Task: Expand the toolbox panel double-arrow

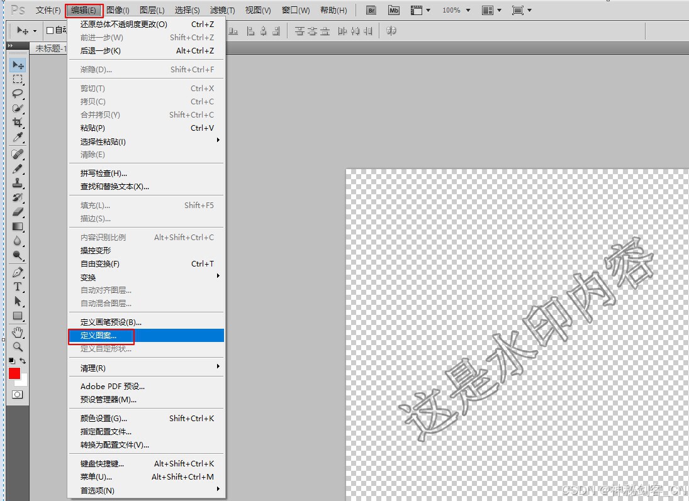Action: (x=11, y=46)
